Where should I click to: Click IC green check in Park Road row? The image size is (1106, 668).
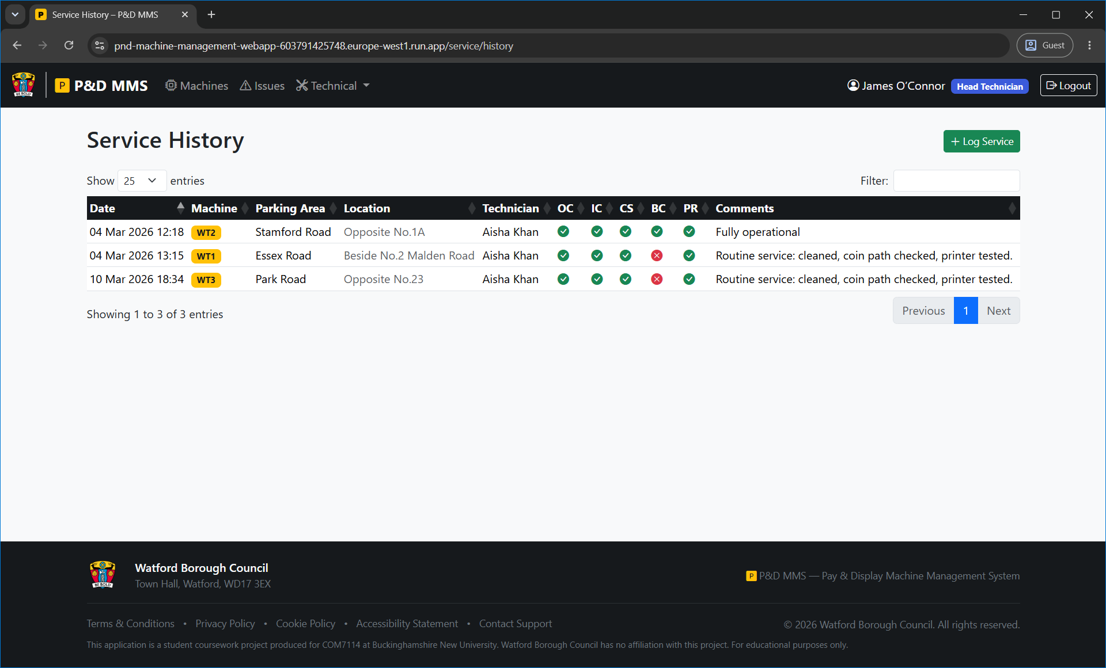(x=597, y=279)
